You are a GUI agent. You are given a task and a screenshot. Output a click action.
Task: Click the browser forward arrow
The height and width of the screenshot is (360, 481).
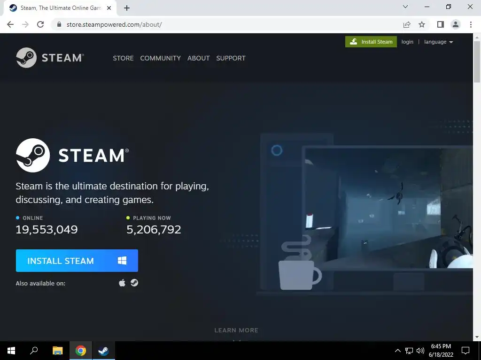[25, 24]
